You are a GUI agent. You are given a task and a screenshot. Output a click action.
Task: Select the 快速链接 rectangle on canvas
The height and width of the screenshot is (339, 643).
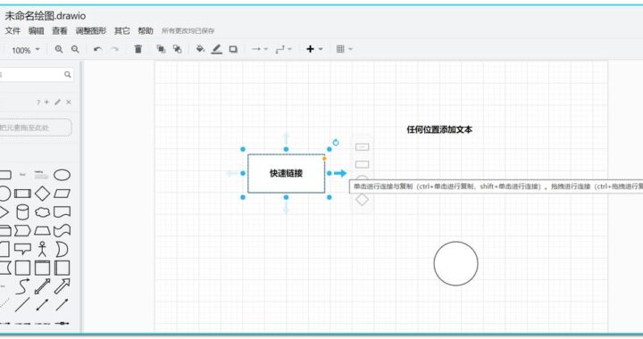287,173
